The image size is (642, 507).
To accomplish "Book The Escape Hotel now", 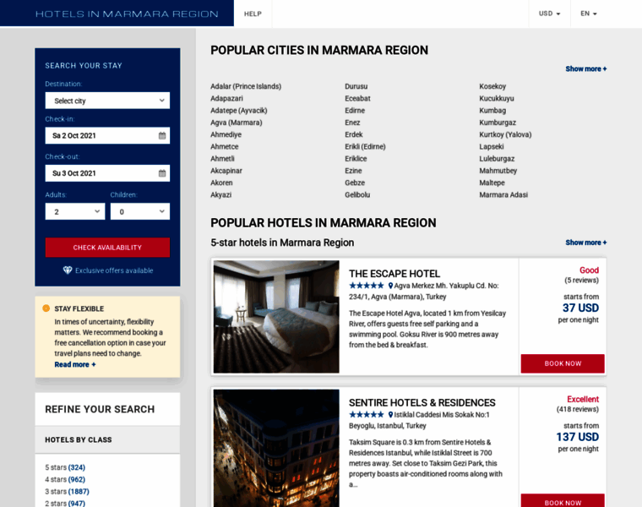I will click(563, 363).
